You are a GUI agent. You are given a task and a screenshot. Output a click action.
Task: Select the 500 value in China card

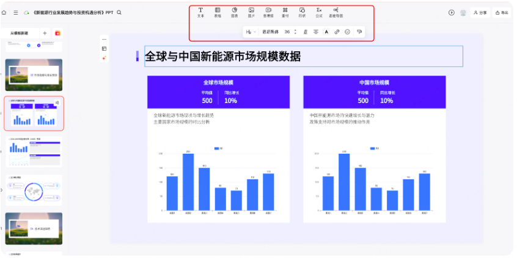[x=363, y=101]
